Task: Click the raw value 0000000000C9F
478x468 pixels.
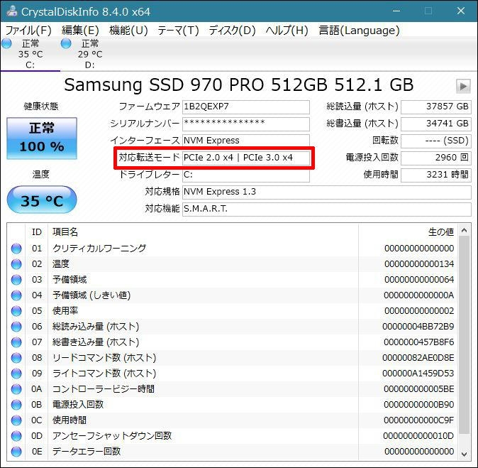Action: pyautogui.click(x=419, y=420)
